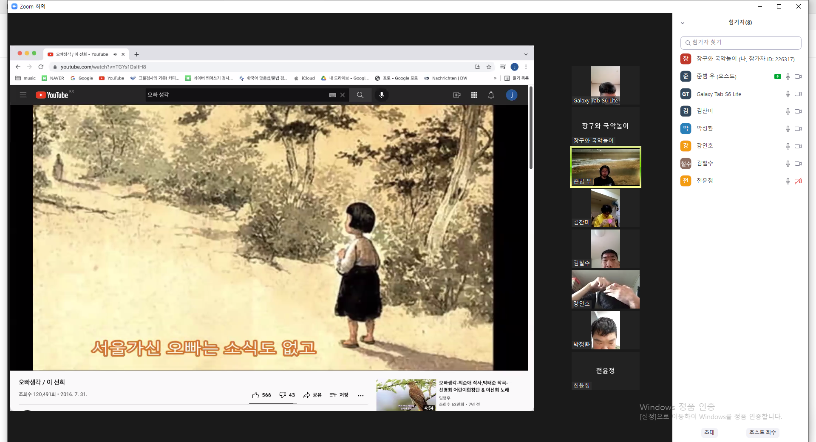
Task: Click the YouTube search magnifier button
Action: (360, 95)
